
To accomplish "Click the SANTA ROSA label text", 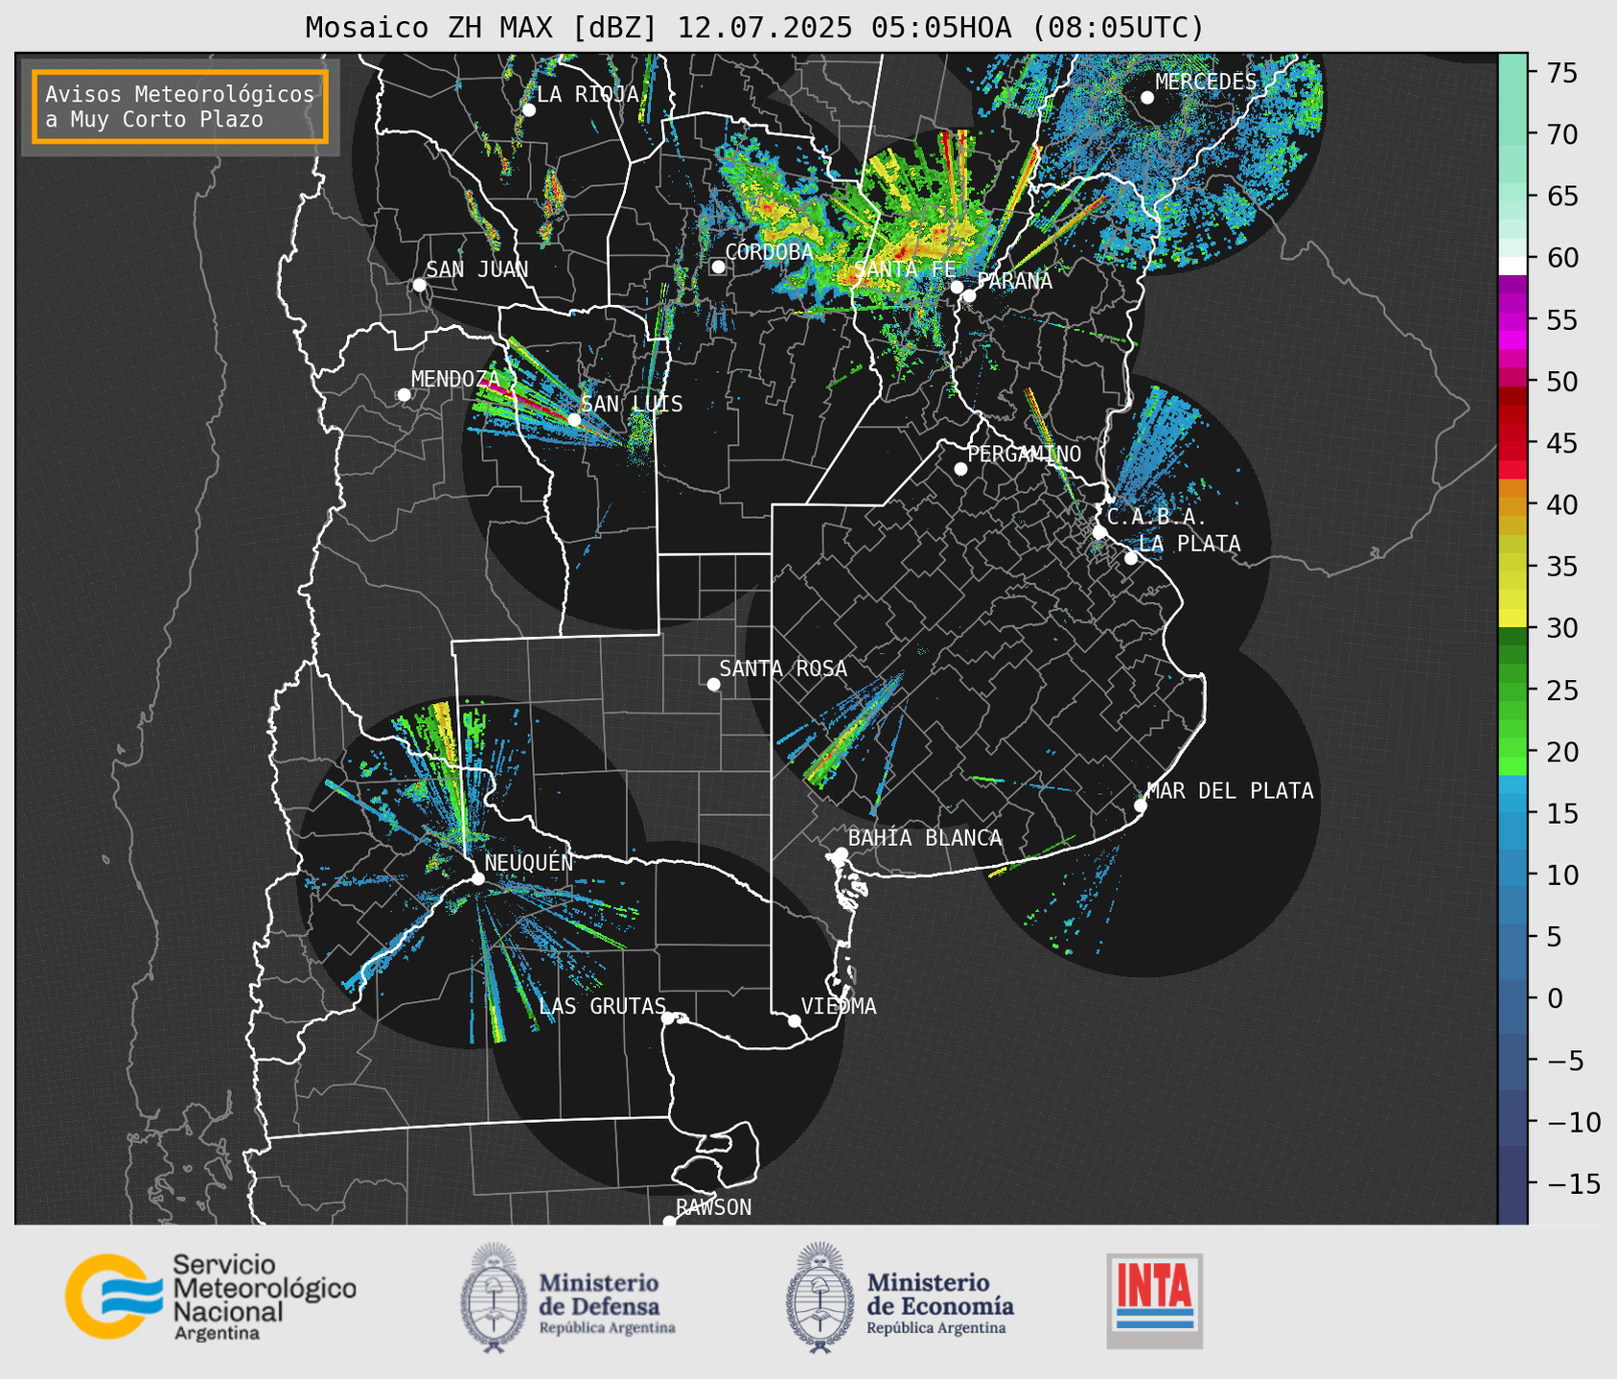I will tap(783, 668).
